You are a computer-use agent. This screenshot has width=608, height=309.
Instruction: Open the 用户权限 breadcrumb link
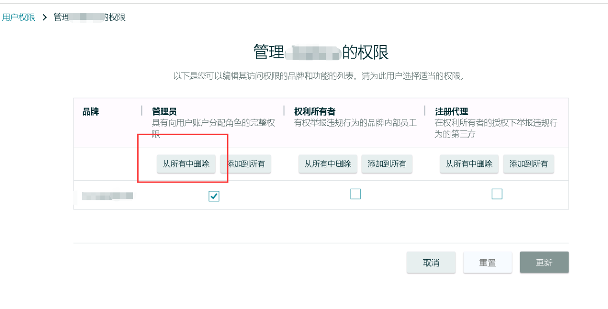tap(18, 17)
